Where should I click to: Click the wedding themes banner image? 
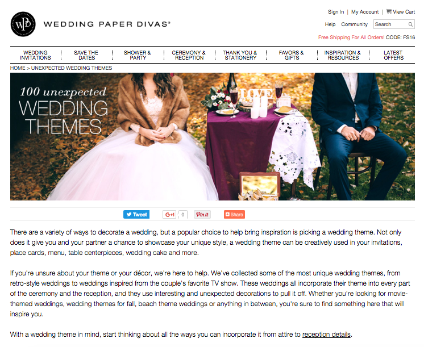pos(212,136)
